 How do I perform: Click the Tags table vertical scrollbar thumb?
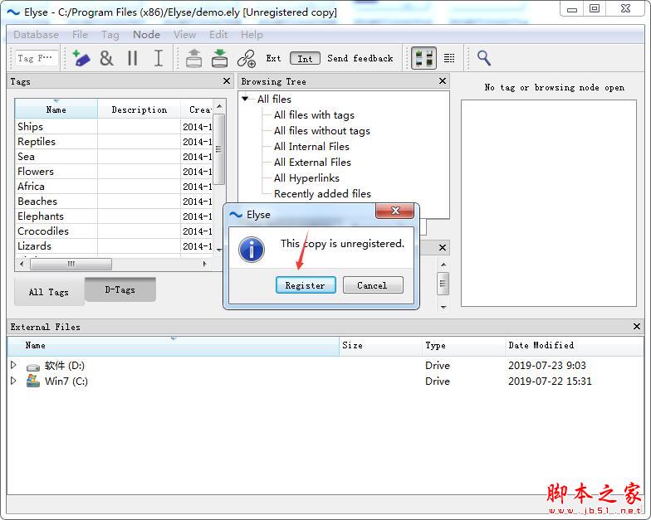[x=219, y=149]
